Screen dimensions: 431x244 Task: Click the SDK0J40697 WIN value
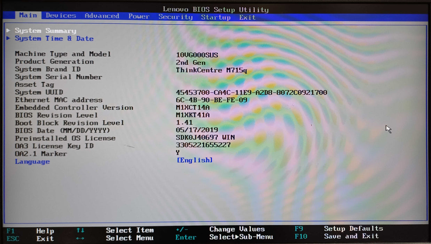[205, 137]
